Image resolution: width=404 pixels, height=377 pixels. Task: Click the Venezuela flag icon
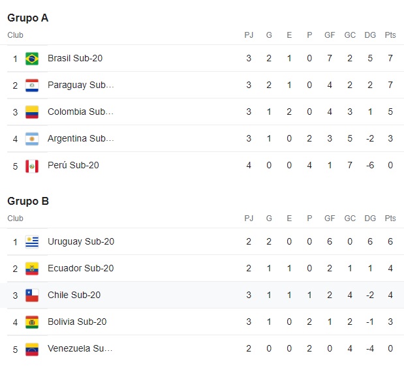[x=32, y=349]
